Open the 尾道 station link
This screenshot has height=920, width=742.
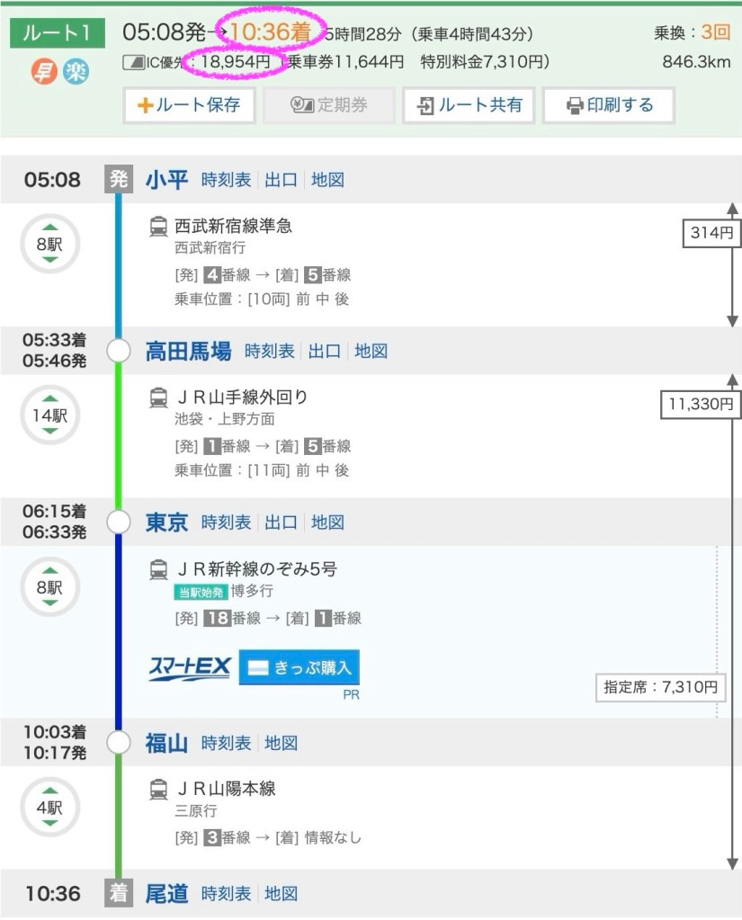[167, 894]
